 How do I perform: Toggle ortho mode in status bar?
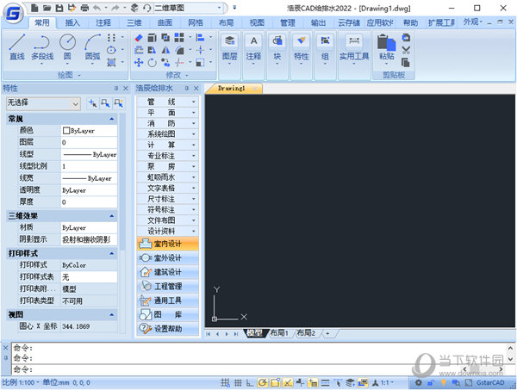coord(250,382)
